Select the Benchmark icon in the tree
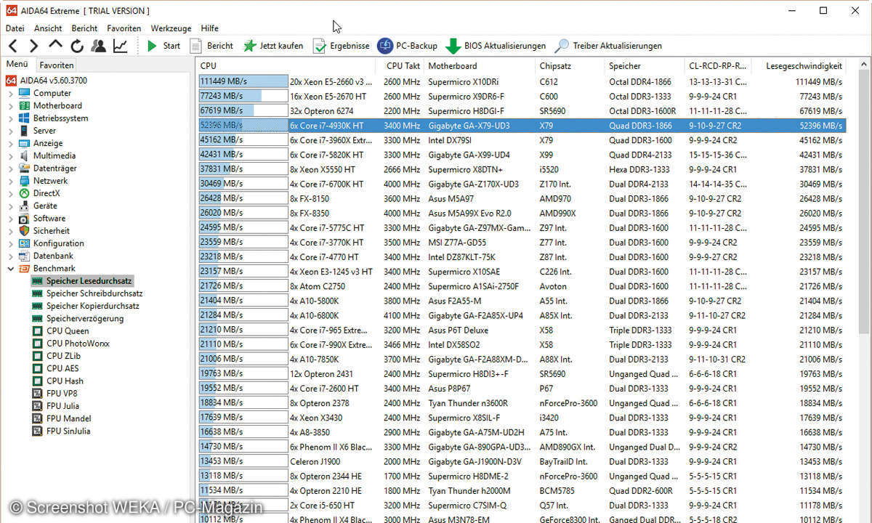The width and height of the screenshot is (872, 523). point(24,269)
